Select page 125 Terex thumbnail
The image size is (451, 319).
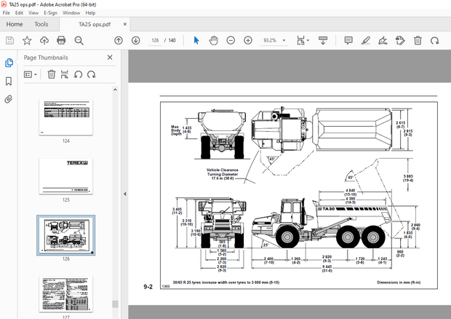66,176
